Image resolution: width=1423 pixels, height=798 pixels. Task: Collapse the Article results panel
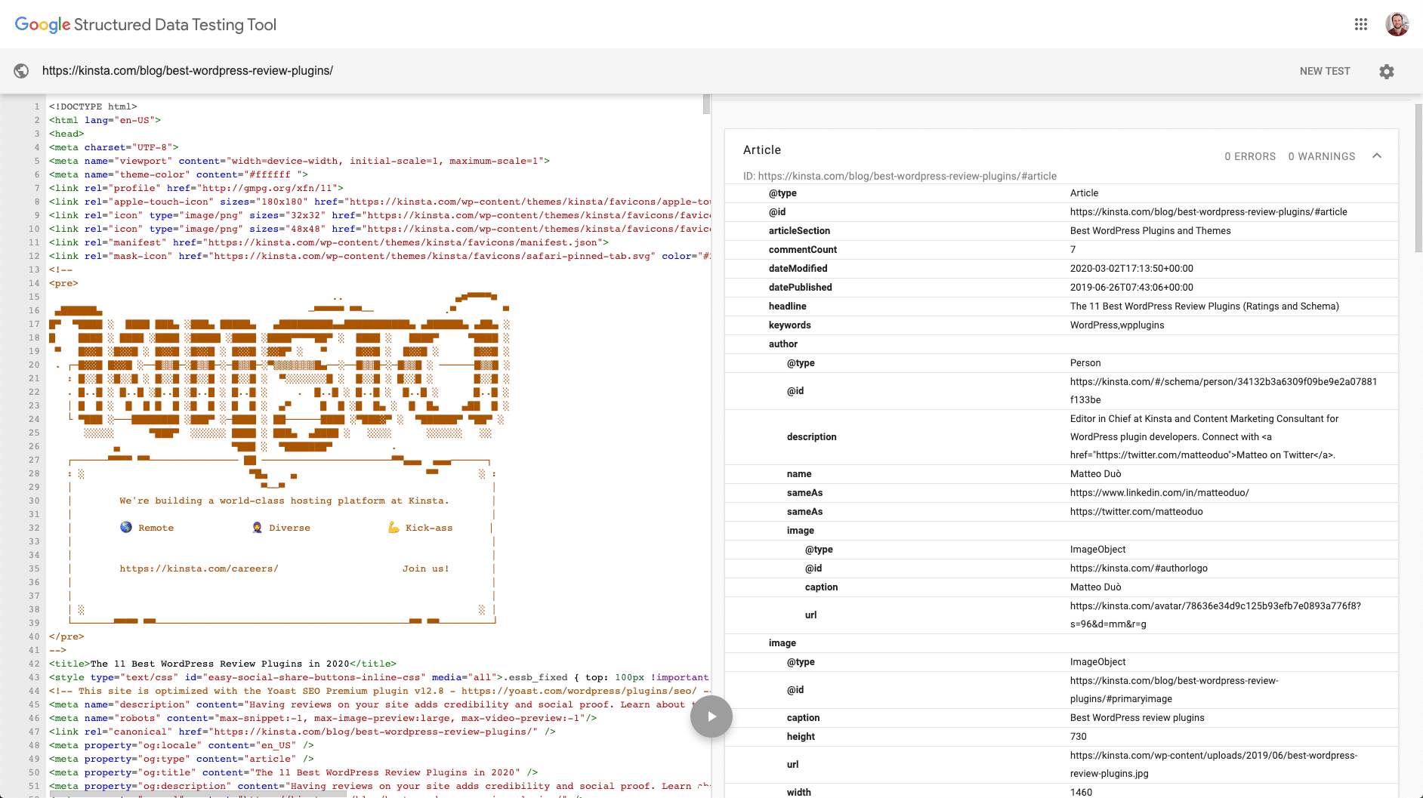click(1378, 156)
